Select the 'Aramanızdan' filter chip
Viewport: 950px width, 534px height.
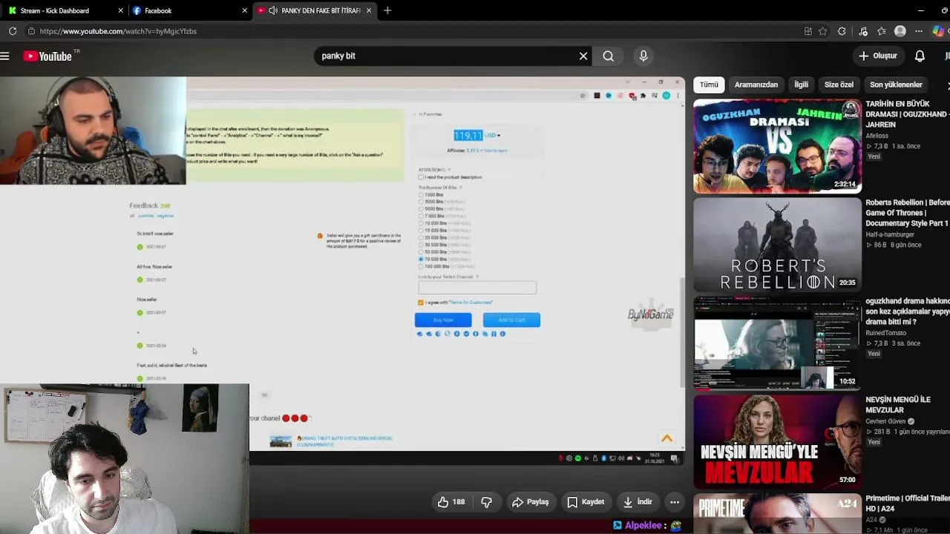[x=756, y=85]
